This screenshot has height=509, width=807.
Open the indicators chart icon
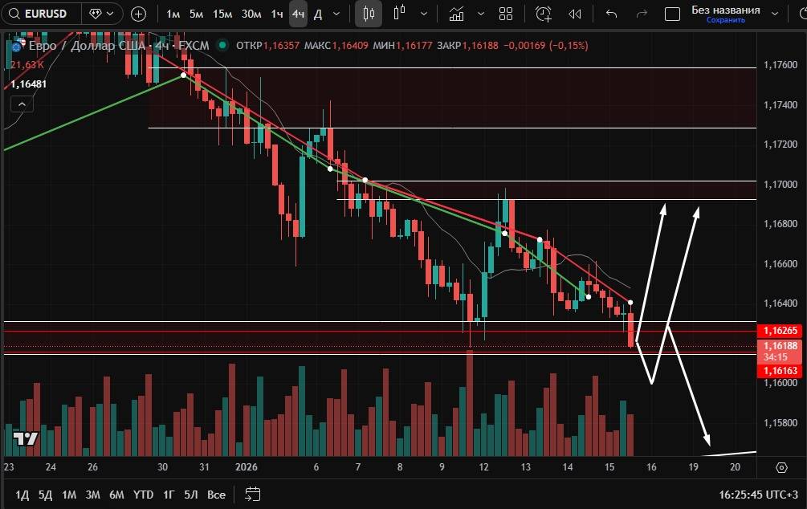457,14
